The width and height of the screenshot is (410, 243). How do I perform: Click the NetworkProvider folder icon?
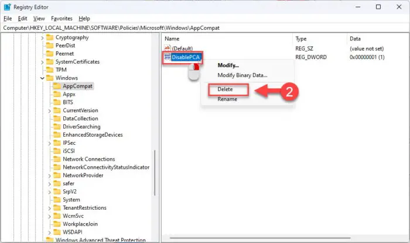click(x=57, y=175)
